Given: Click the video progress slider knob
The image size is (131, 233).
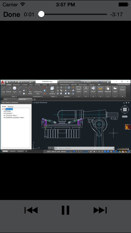Looking at the screenshot, I should pyautogui.click(x=41, y=14).
